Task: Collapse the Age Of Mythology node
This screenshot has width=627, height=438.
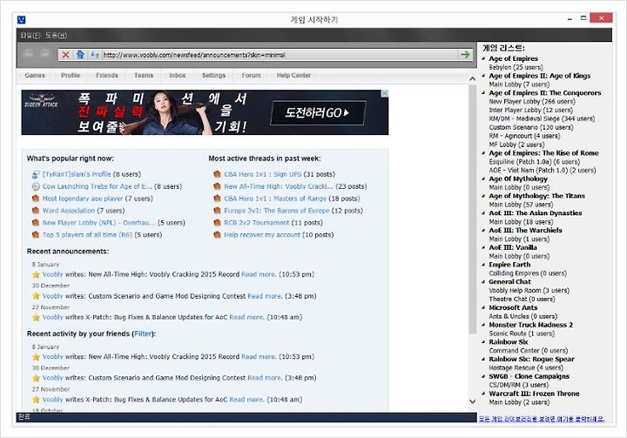Action: pos(483,179)
